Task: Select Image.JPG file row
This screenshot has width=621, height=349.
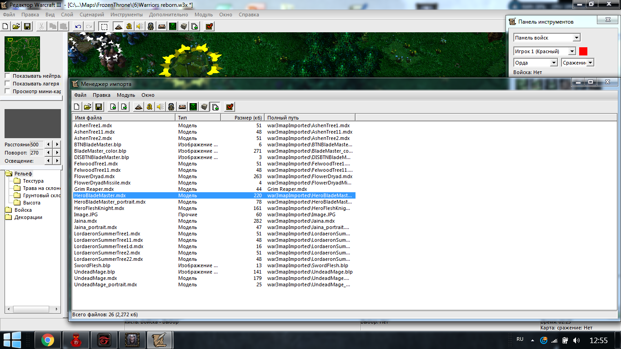Action: point(214,214)
